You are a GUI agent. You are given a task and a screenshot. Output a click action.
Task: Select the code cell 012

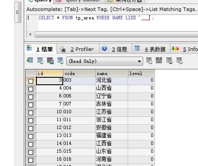point(79,128)
